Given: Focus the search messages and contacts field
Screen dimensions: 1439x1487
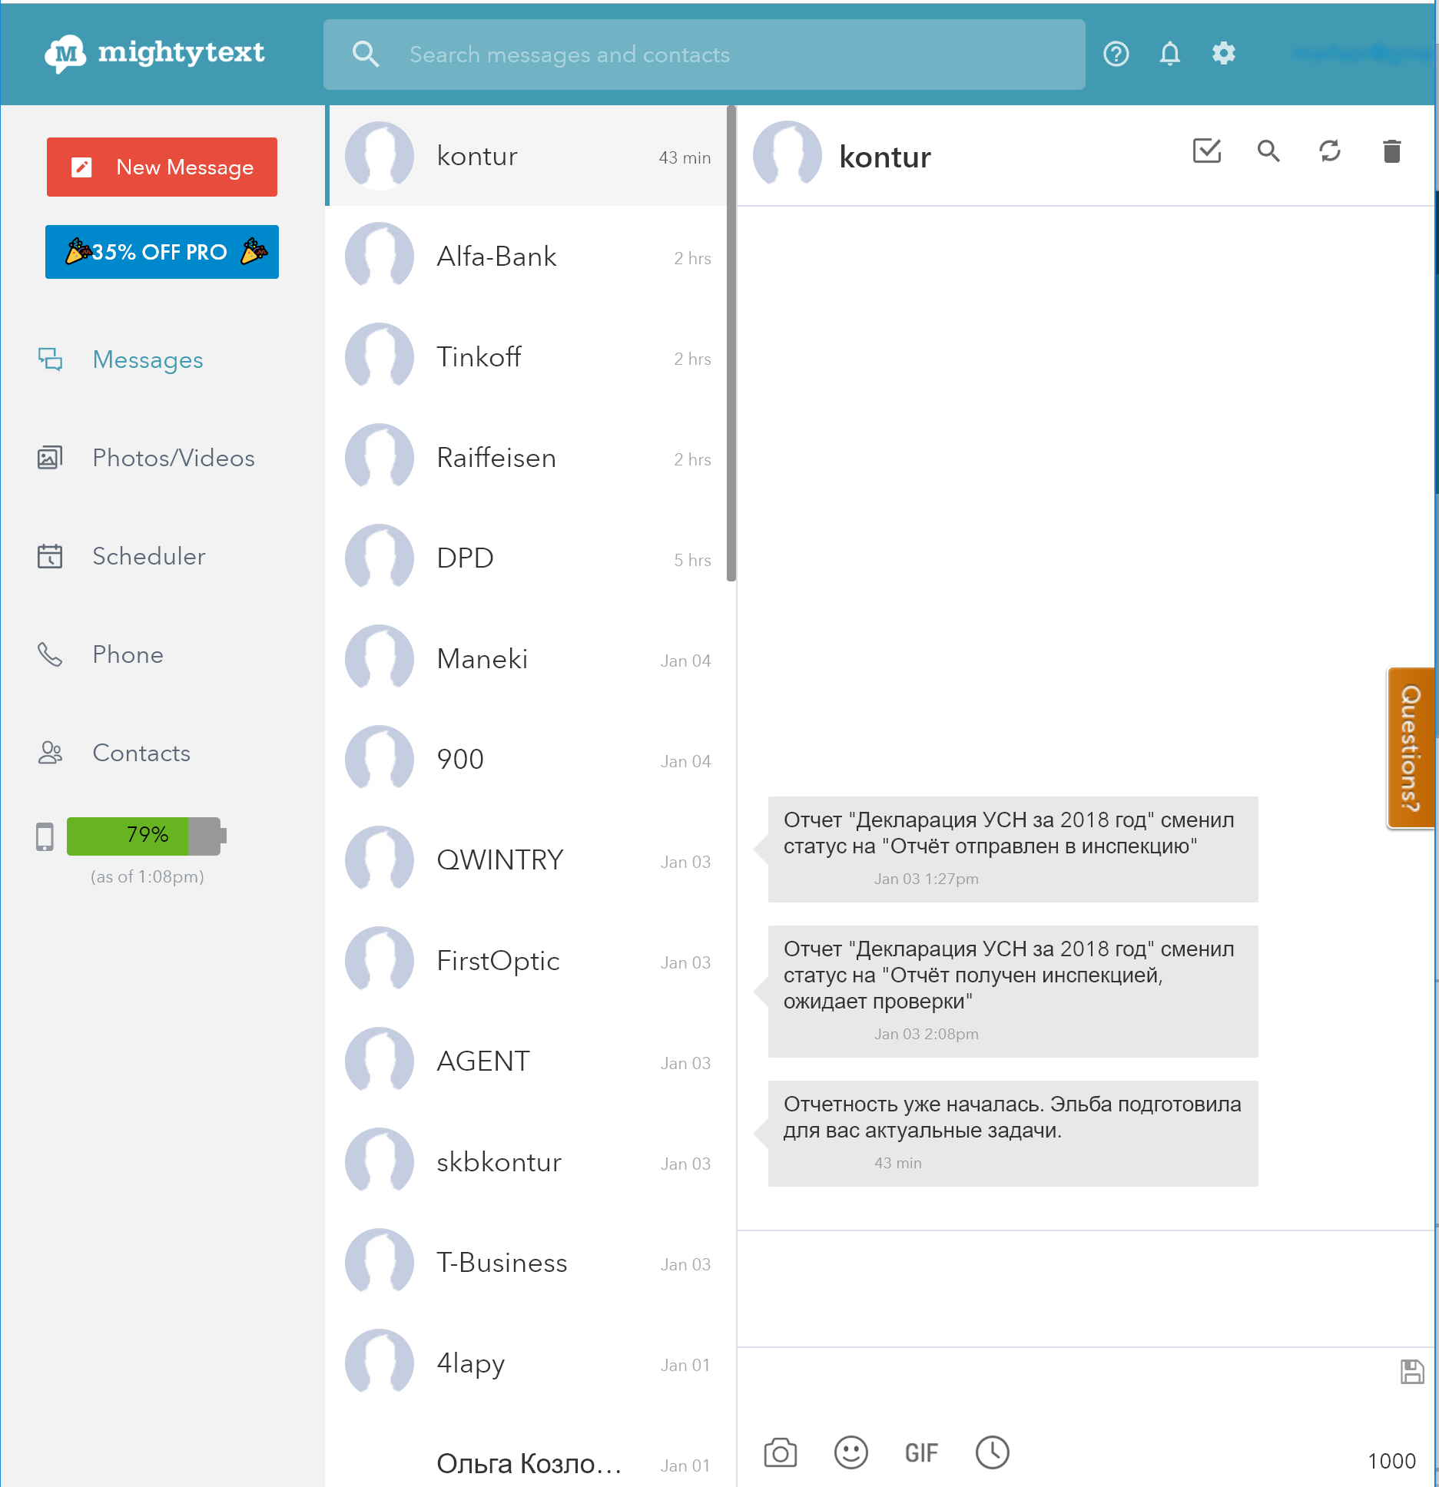Looking at the screenshot, I should [x=705, y=55].
